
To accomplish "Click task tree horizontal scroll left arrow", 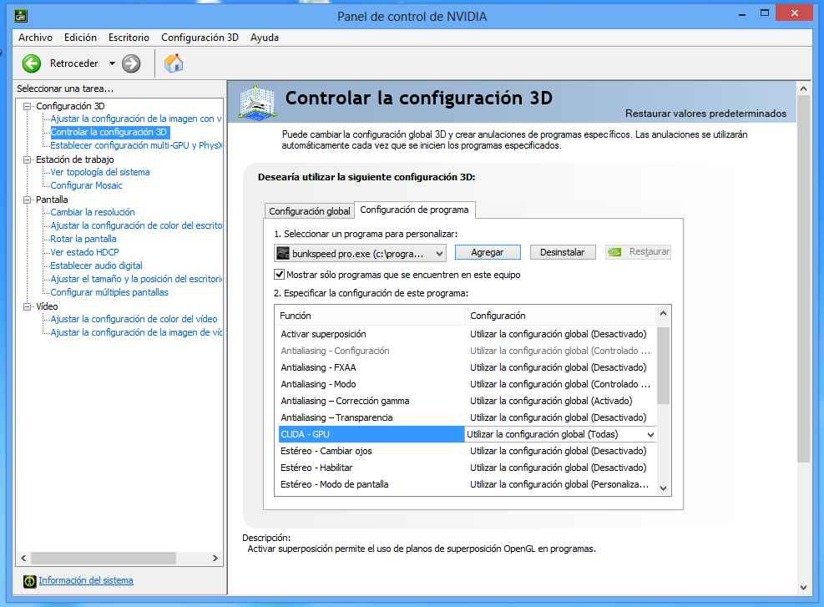I will (x=23, y=558).
